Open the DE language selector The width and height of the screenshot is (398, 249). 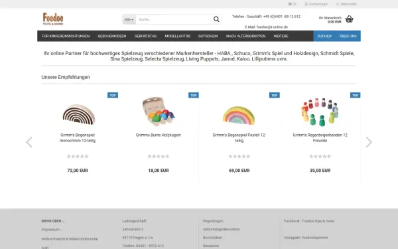(293, 4)
